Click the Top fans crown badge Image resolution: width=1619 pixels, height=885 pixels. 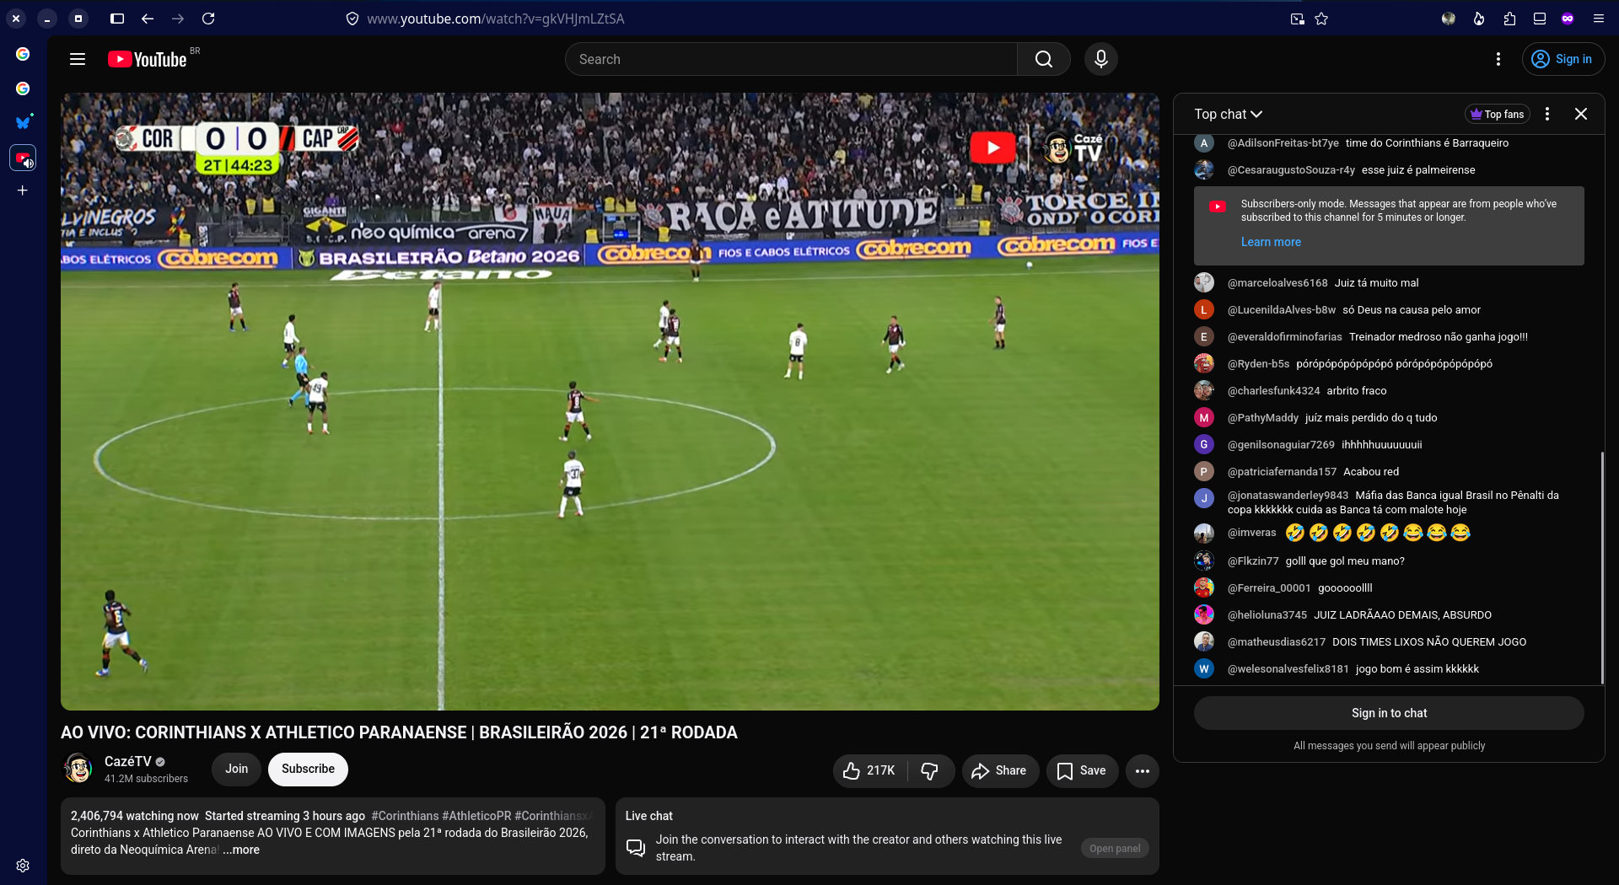pos(1497,114)
